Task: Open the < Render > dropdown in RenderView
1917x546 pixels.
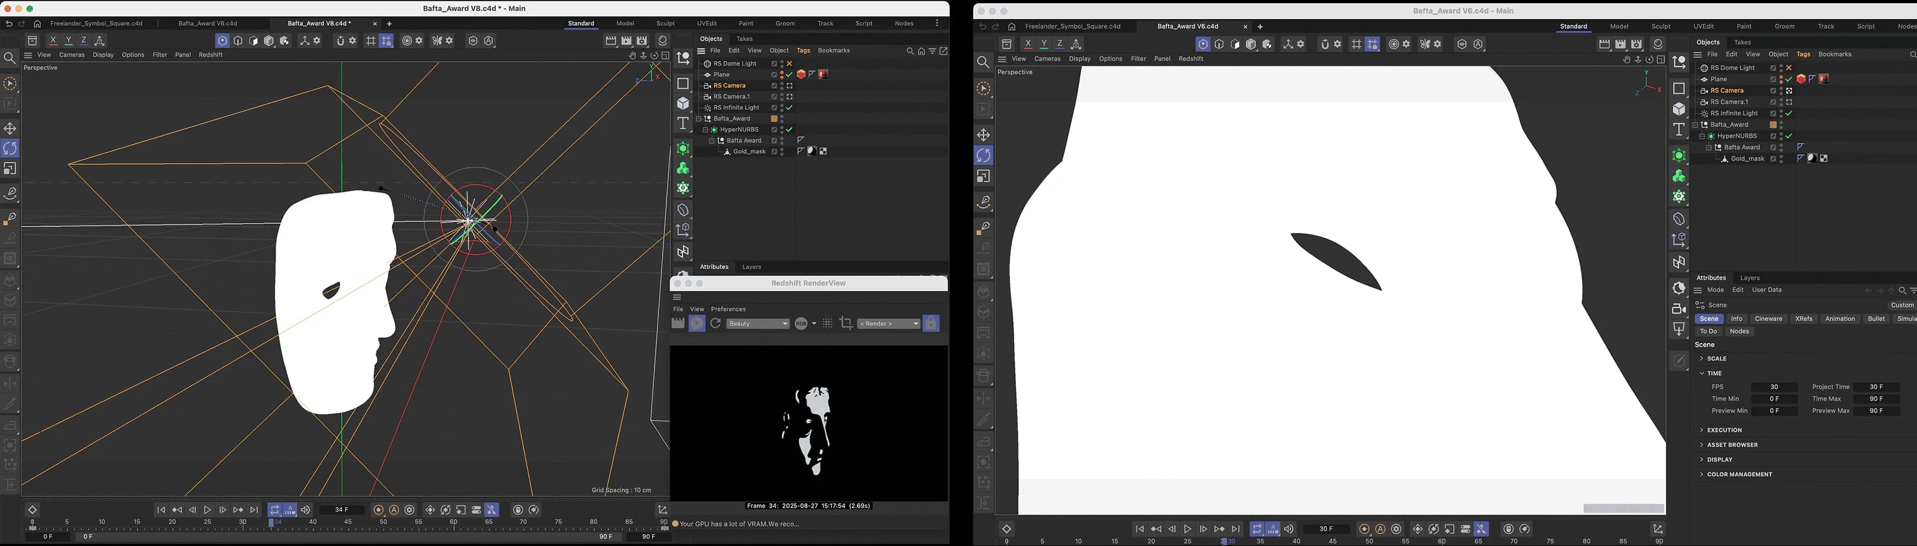Action: coord(889,323)
